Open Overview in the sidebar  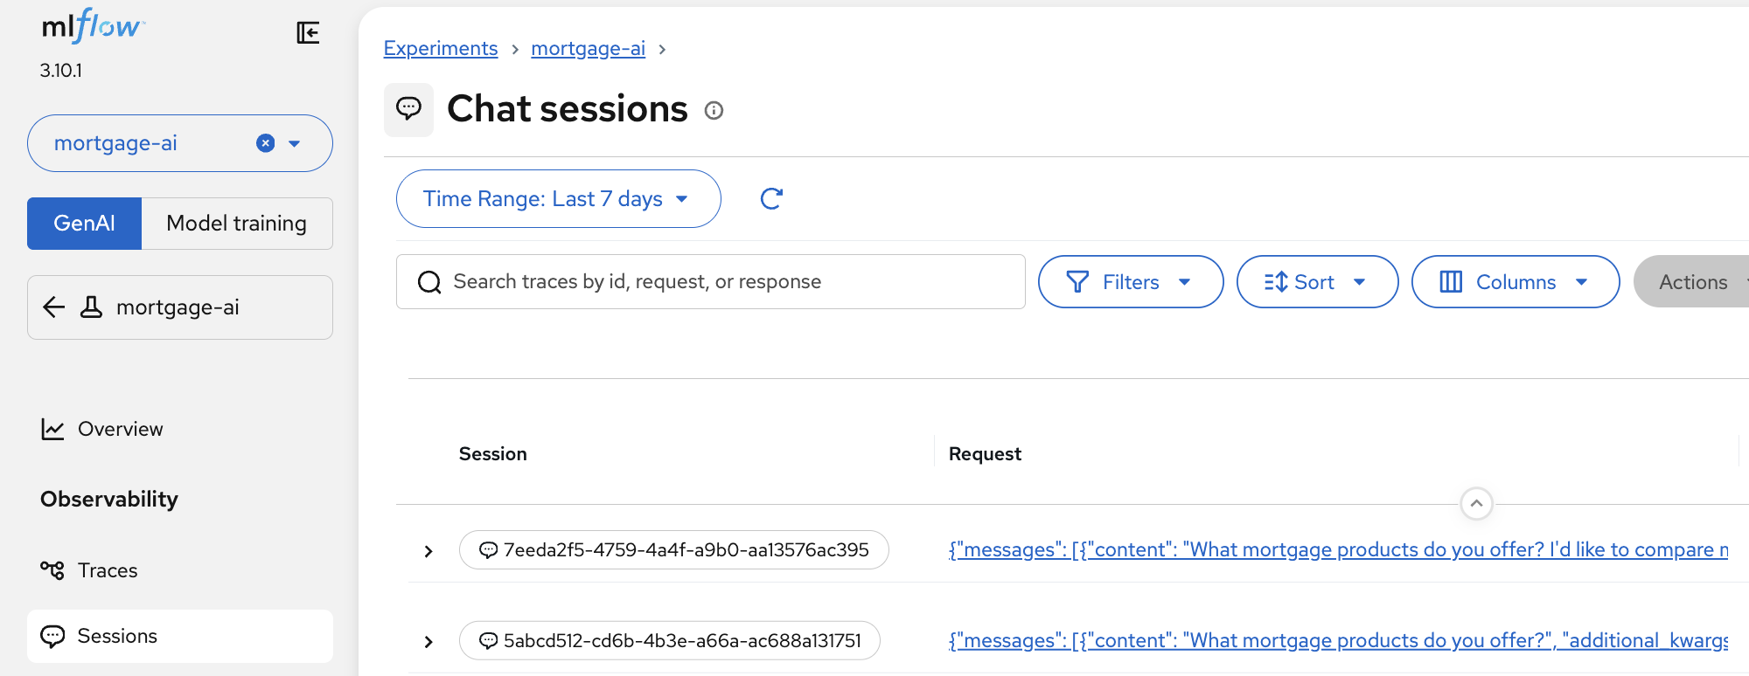(120, 429)
